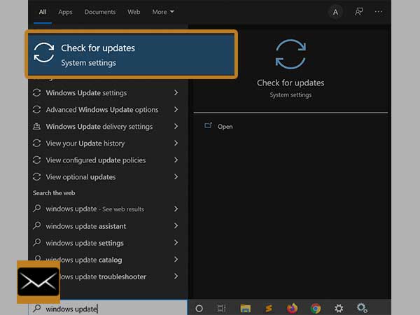
Task: Click the Open action icon
Action: [208, 125]
